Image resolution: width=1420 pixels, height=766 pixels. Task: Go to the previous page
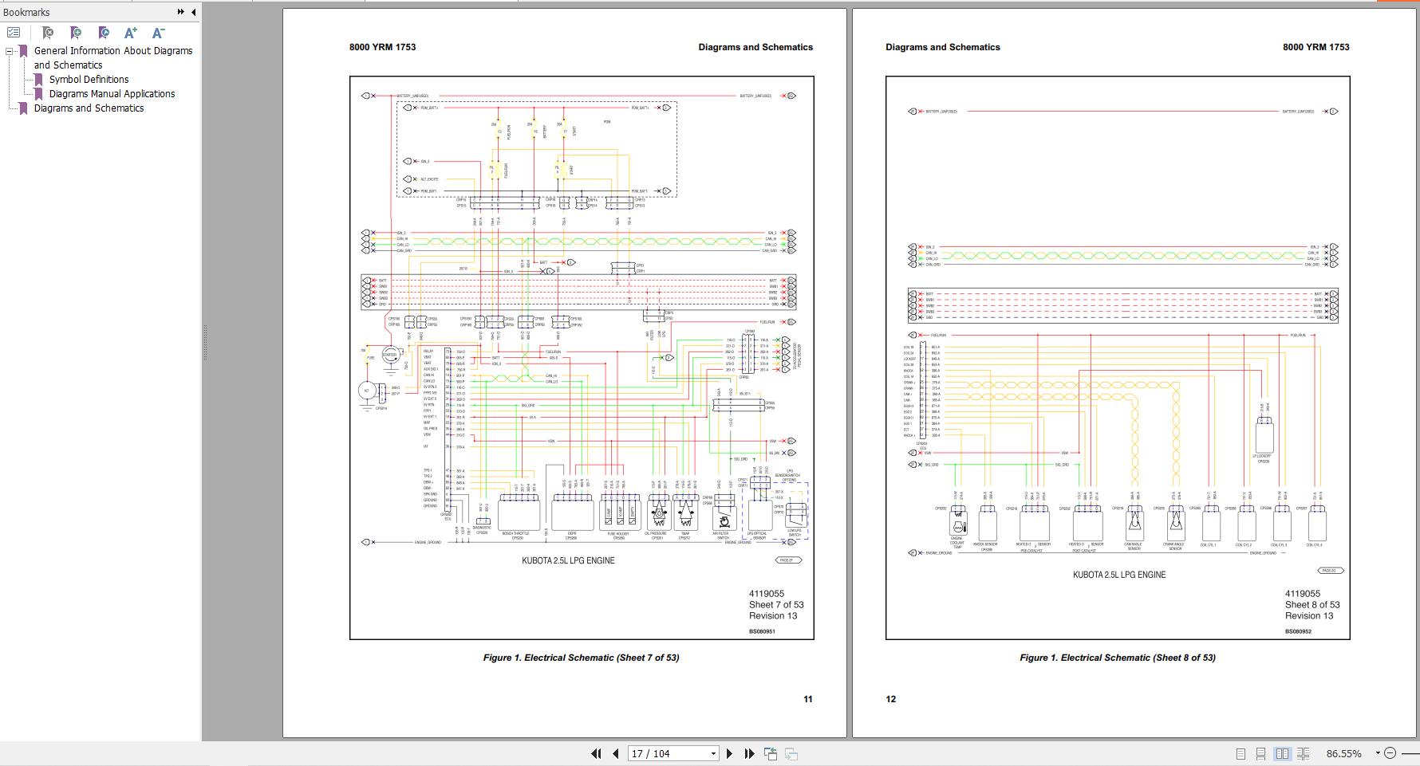pos(616,753)
